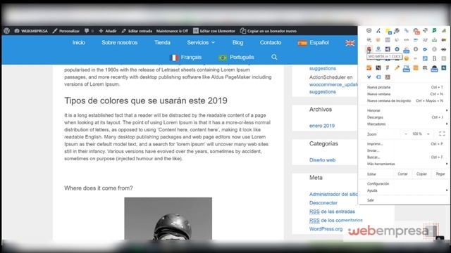Click Editar entrada in admin bar
Viewport: 451px width, 253px height.
[137, 31]
